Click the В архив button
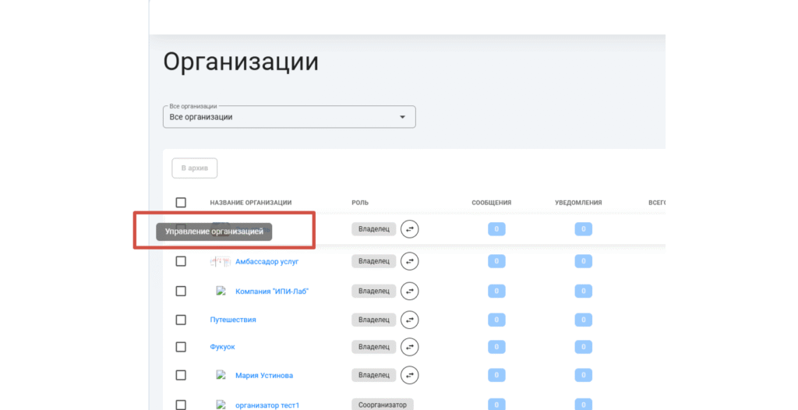The height and width of the screenshot is (410, 798). (194, 168)
